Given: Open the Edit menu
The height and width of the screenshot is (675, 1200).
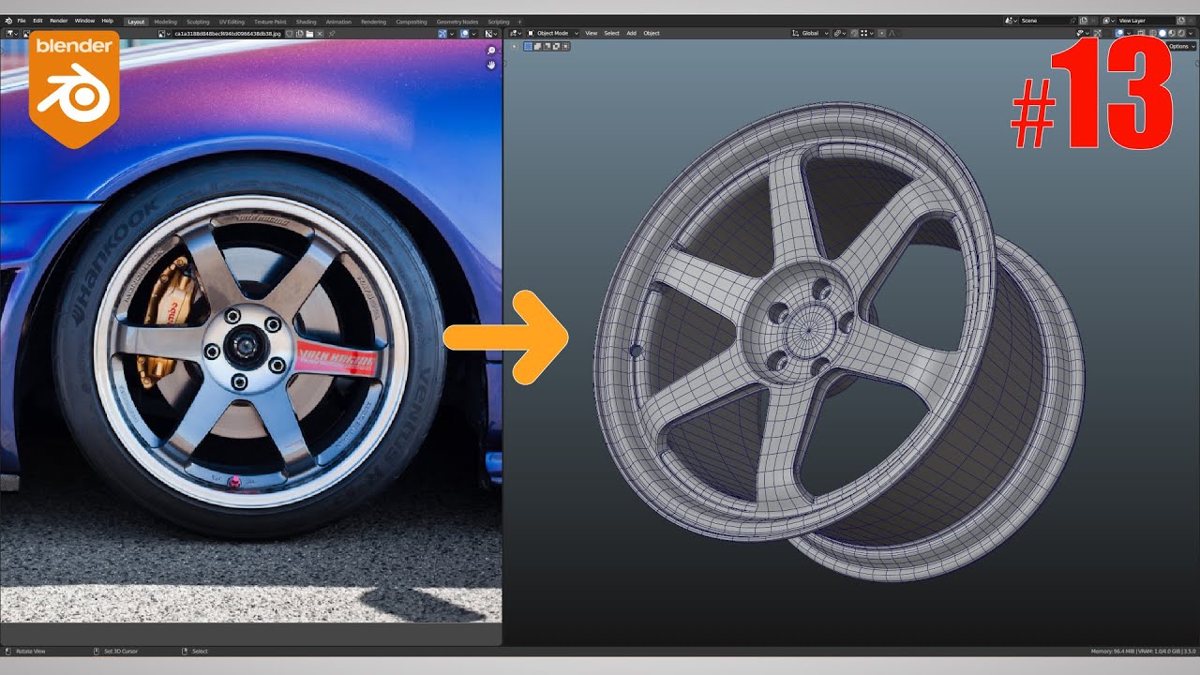Looking at the screenshot, I should tap(37, 21).
